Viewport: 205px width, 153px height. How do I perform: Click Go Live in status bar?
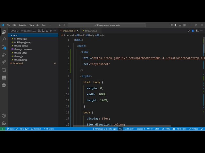click(182, 129)
